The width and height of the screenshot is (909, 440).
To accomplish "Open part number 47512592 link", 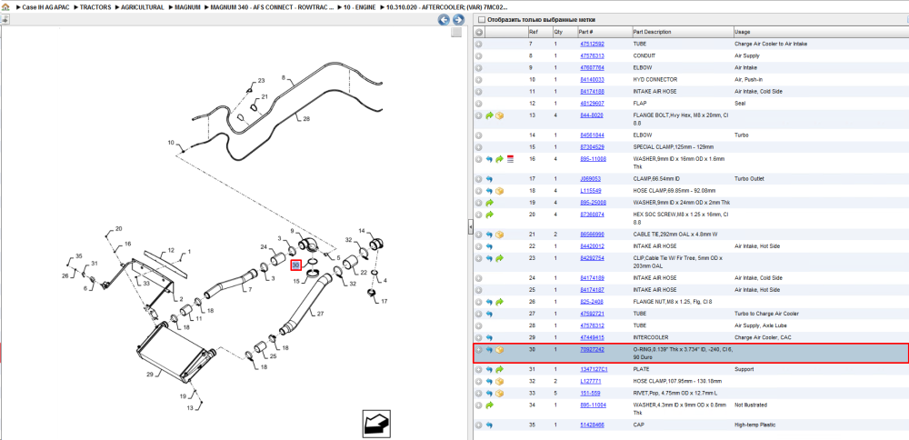I will click(593, 44).
